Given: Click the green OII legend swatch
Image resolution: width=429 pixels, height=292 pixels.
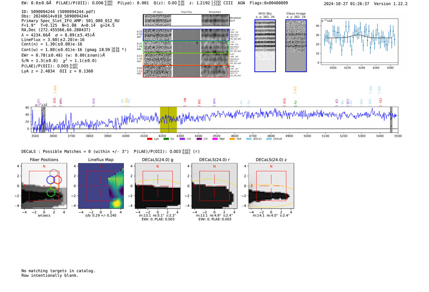Looking at the screenshot, I should [166, 139].
